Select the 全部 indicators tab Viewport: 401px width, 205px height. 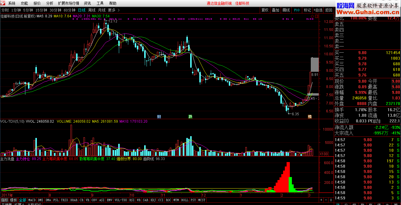coord(22,200)
